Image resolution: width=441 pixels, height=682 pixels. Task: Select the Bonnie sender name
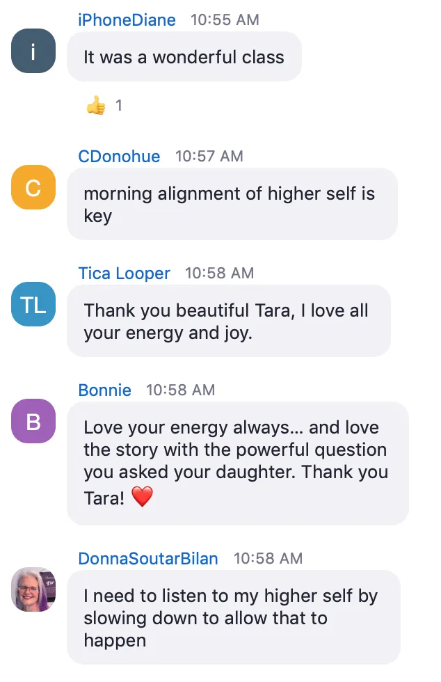tap(104, 390)
